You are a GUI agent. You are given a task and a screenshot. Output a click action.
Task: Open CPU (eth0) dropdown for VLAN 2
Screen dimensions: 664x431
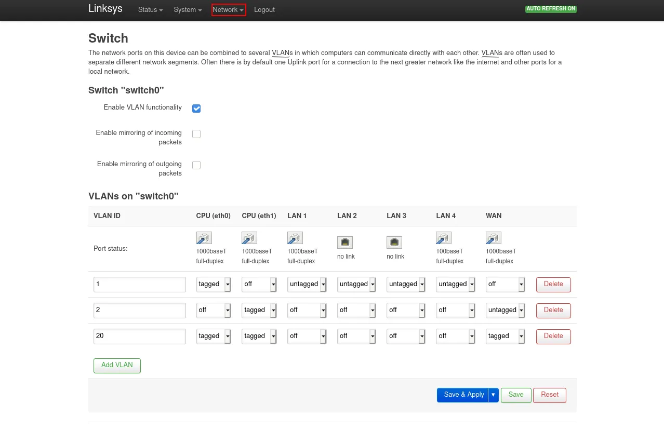214,311
